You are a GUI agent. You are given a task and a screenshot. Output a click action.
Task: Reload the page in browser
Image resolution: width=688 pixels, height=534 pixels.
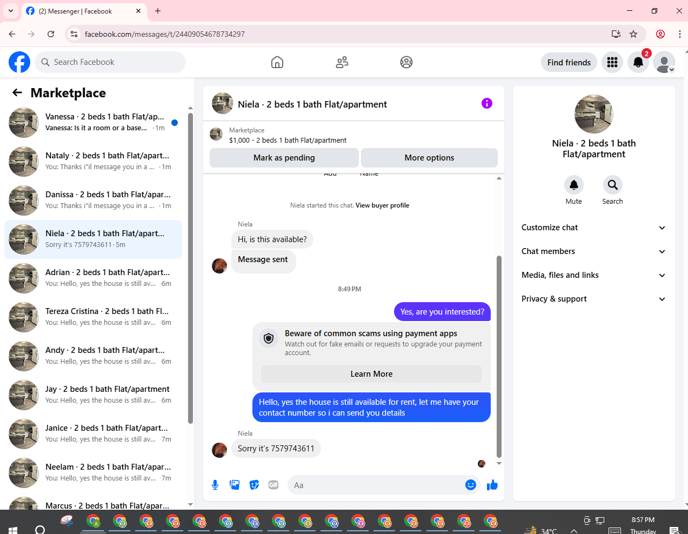(x=51, y=34)
